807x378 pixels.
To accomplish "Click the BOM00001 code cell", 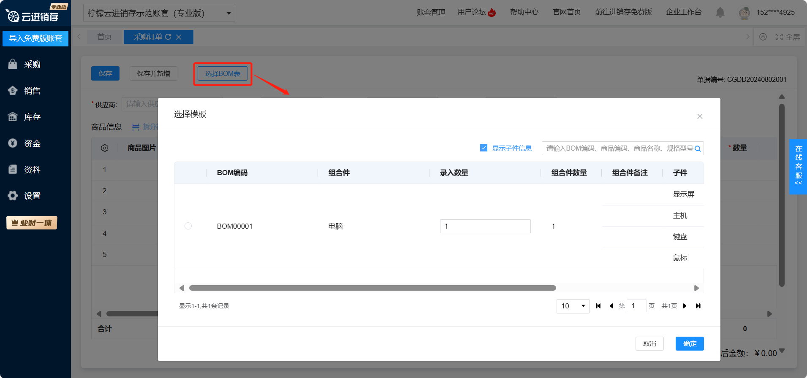I will [x=235, y=226].
